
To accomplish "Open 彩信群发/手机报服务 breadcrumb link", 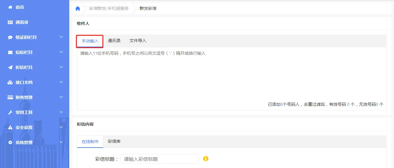I will point(109,8).
